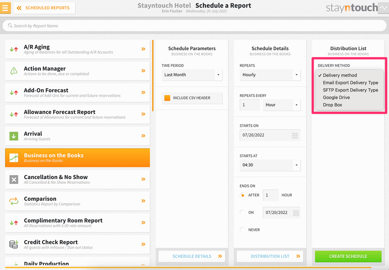Image resolution: width=389 pixels, height=270 pixels.
Task: Toggle the Include CSV Header checkbox
Action: pos(167,98)
